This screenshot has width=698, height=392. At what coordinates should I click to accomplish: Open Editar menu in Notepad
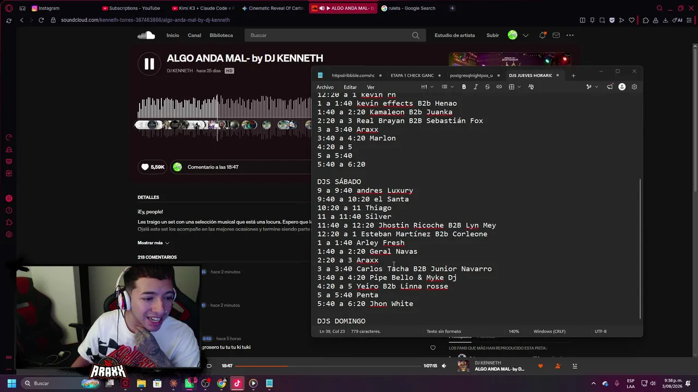click(x=350, y=87)
